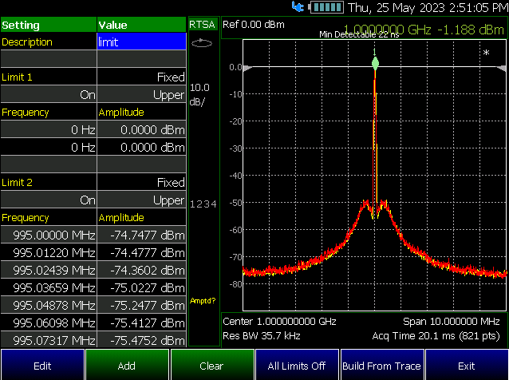The image size is (509, 380).
Task: Click the Add softkey
Action: coord(127,366)
